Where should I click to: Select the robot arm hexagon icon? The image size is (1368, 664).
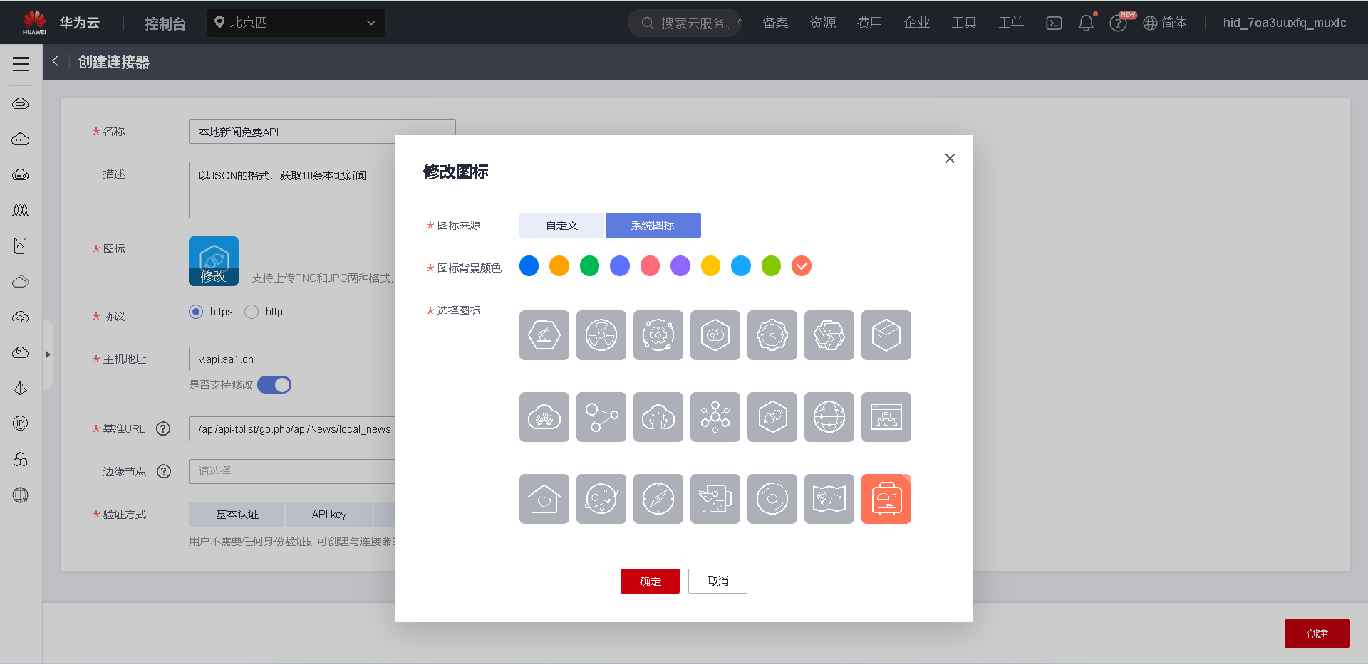click(544, 335)
